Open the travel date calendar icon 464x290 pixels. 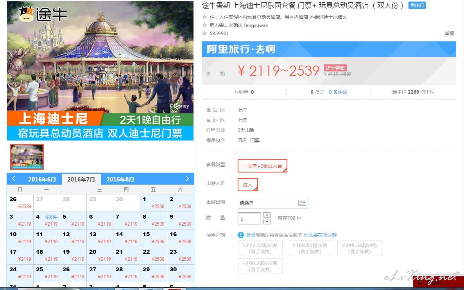point(302,203)
